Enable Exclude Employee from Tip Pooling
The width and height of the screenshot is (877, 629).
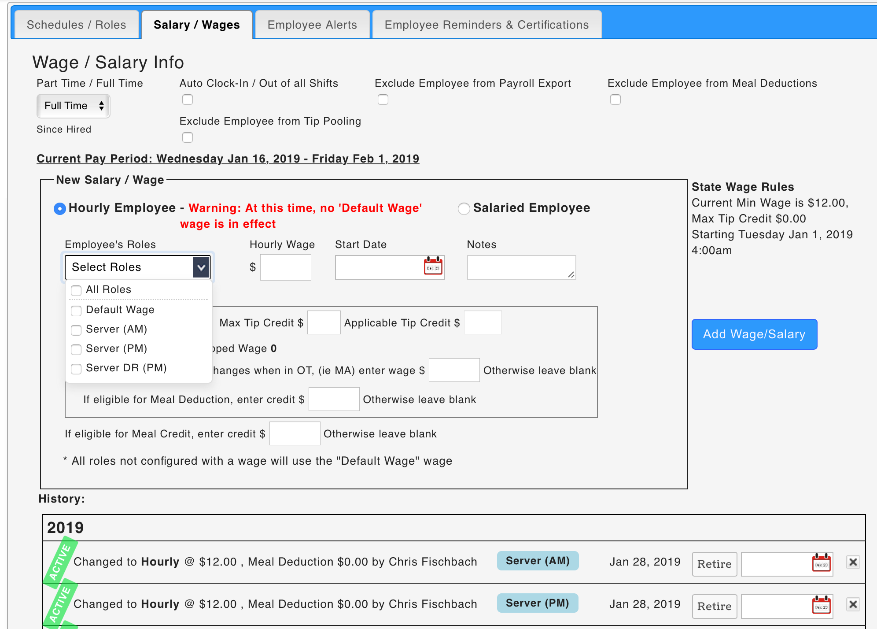pos(188,137)
